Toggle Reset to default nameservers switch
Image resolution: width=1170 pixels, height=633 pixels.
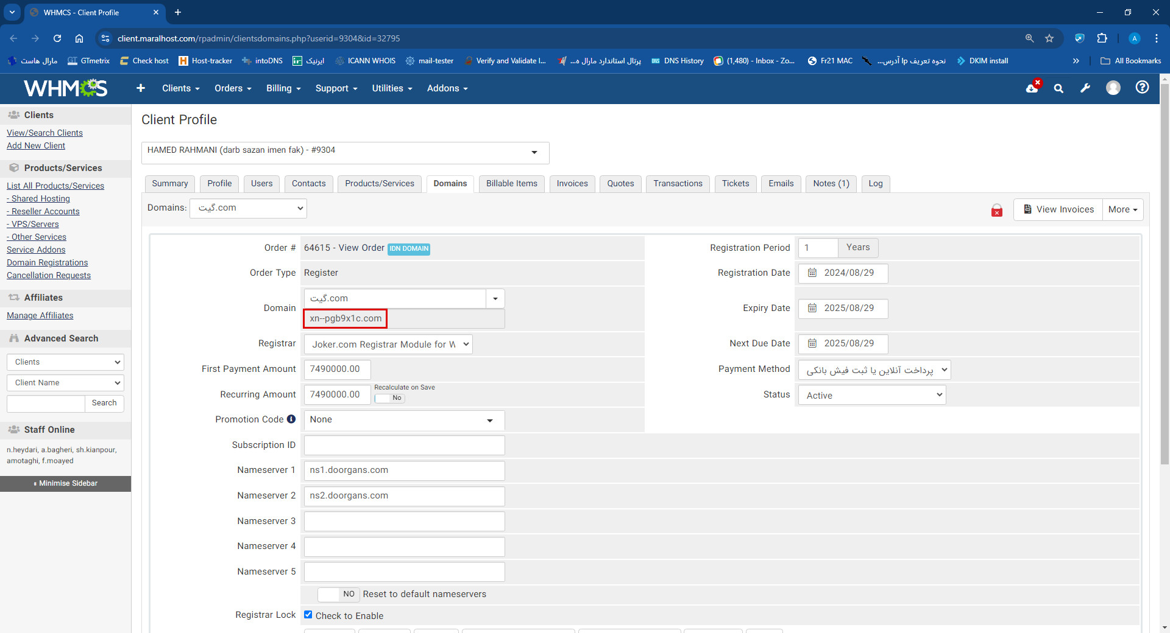pyautogui.click(x=338, y=594)
